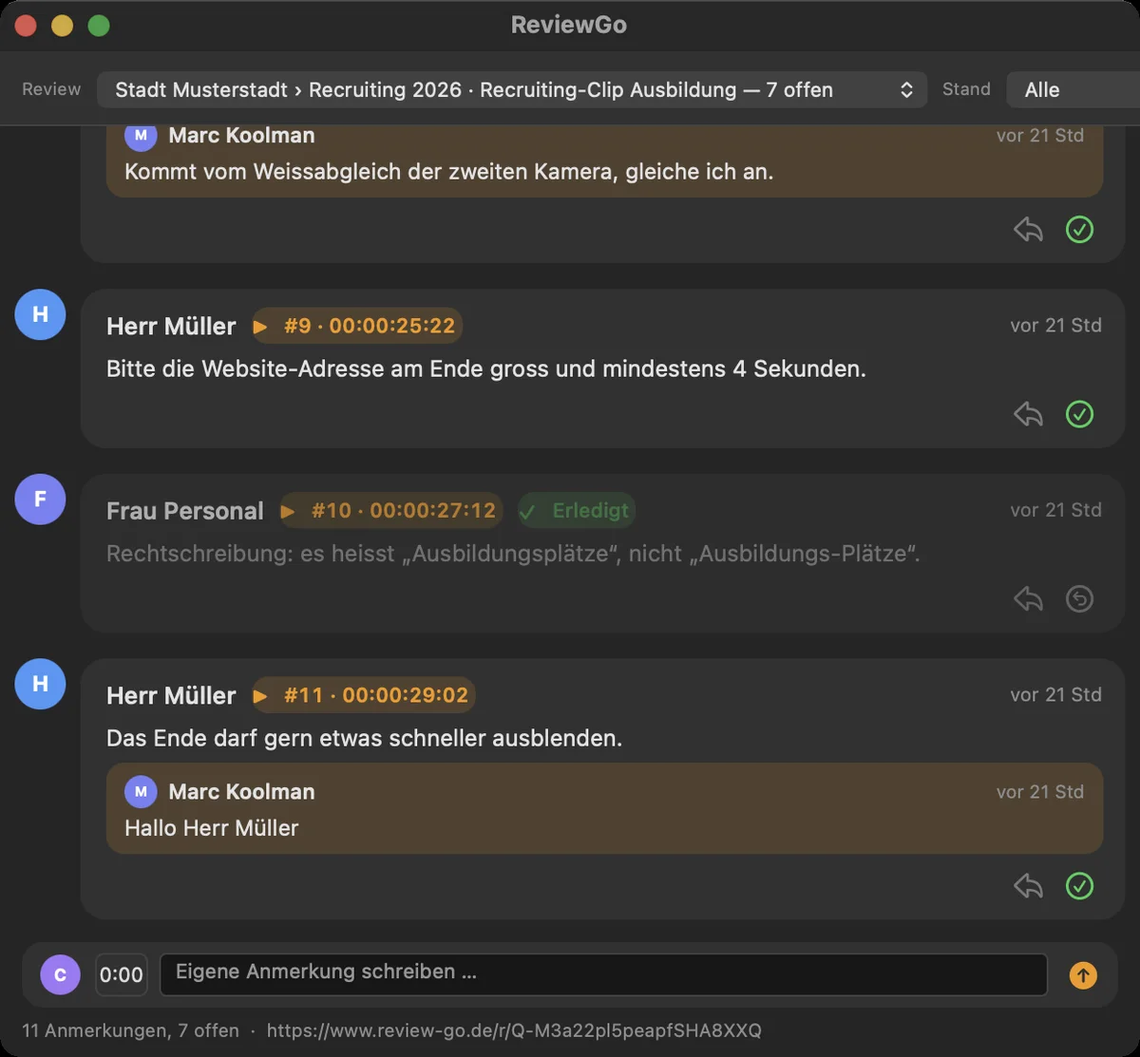Open the Stand filter dropdown showing Alle
Screen dimensions: 1140x1057
click(x=1073, y=89)
